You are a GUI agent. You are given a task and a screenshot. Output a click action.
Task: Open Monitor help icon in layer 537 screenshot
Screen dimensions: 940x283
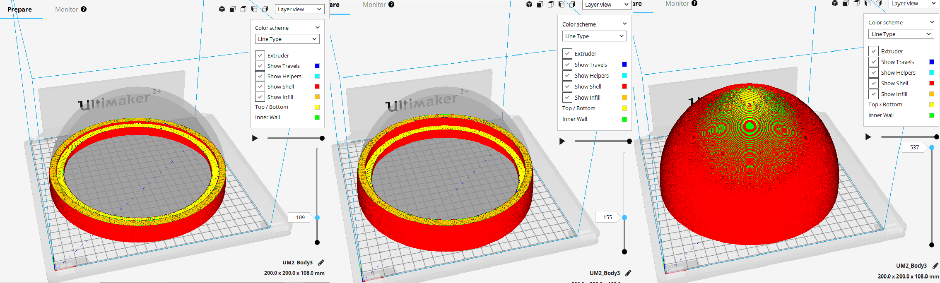(694, 3)
